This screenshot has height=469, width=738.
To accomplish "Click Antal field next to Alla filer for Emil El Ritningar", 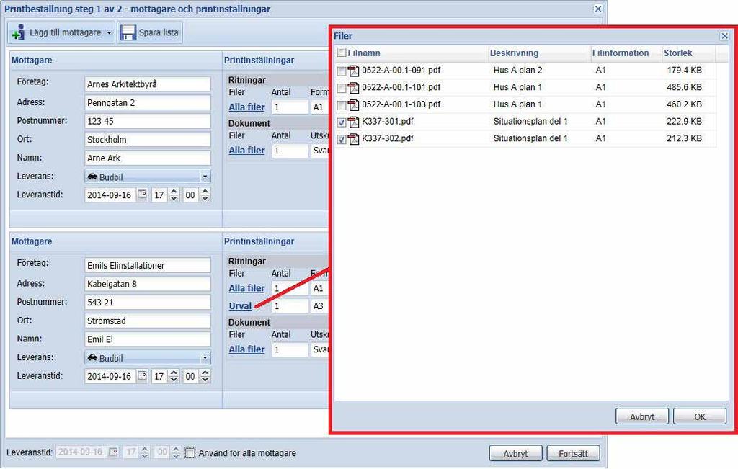I will pyautogui.click(x=290, y=288).
